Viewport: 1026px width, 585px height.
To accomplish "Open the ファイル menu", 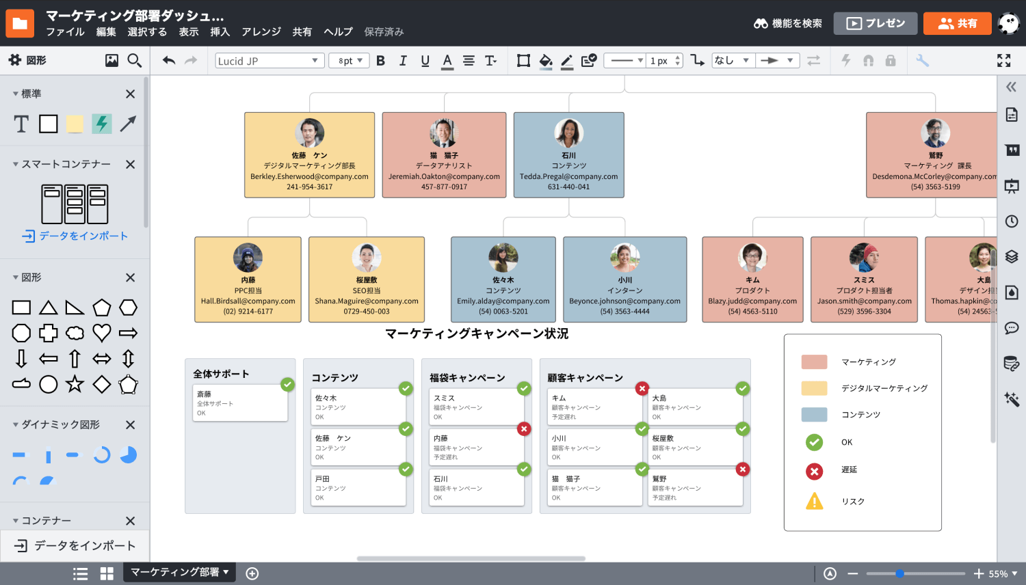I will pyautogui.click(x=65, y=32).
